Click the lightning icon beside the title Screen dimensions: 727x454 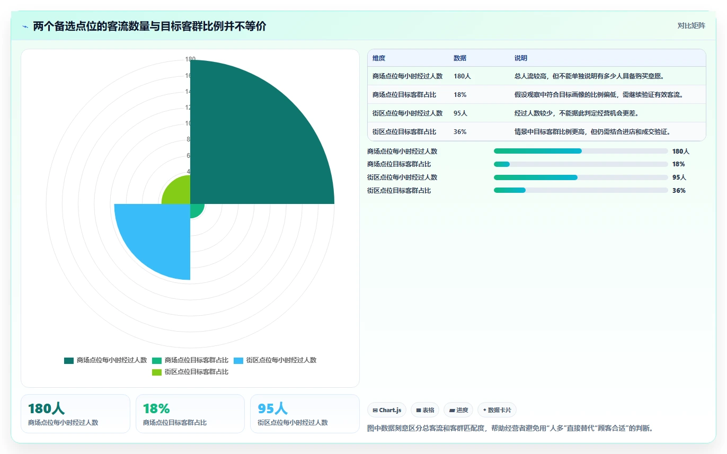click(x=25, y=26)
